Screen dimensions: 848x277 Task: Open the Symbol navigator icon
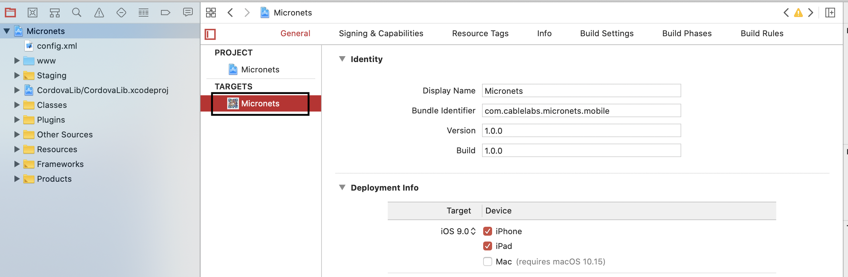(x=55, y=13)
